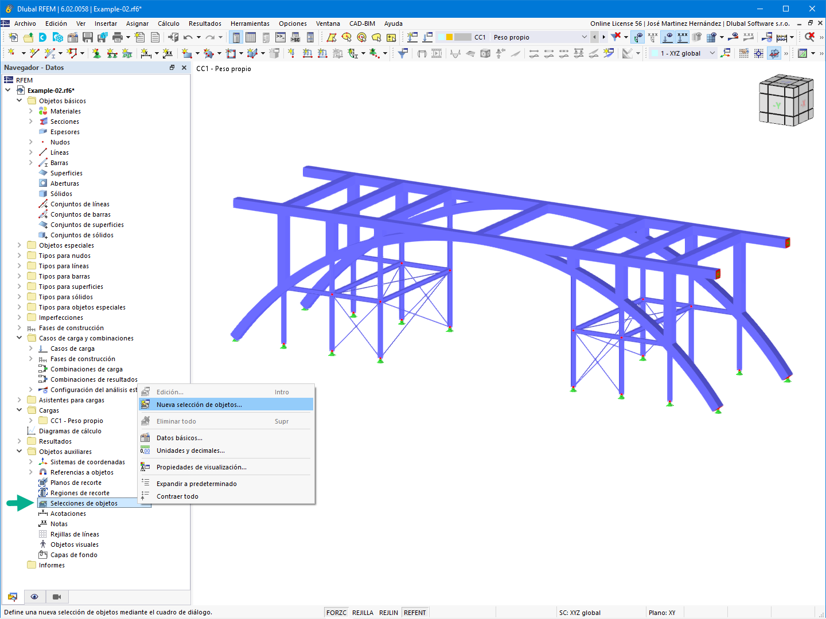Image resolution: width=826 pixels, height=619 pixels.
Task: Activate the table view icon in toolbar
Action: pos(251,37)
